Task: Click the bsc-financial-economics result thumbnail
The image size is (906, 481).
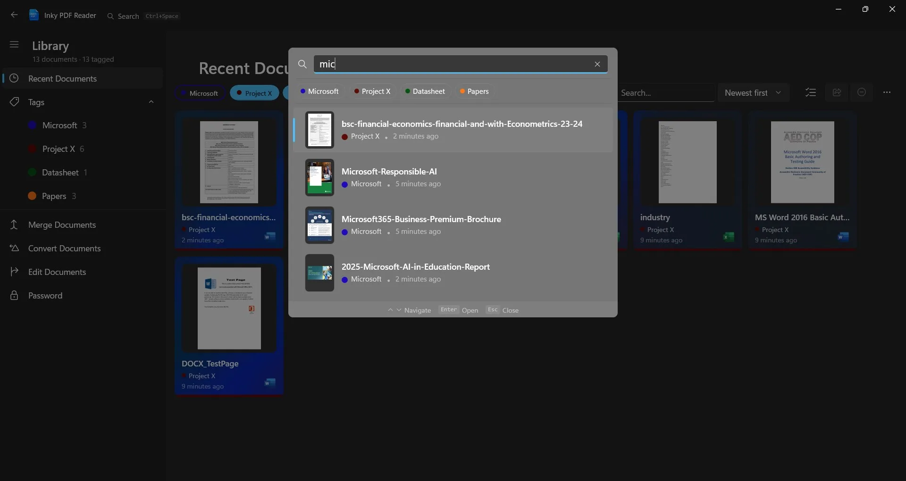Action: tap(319, 130)
